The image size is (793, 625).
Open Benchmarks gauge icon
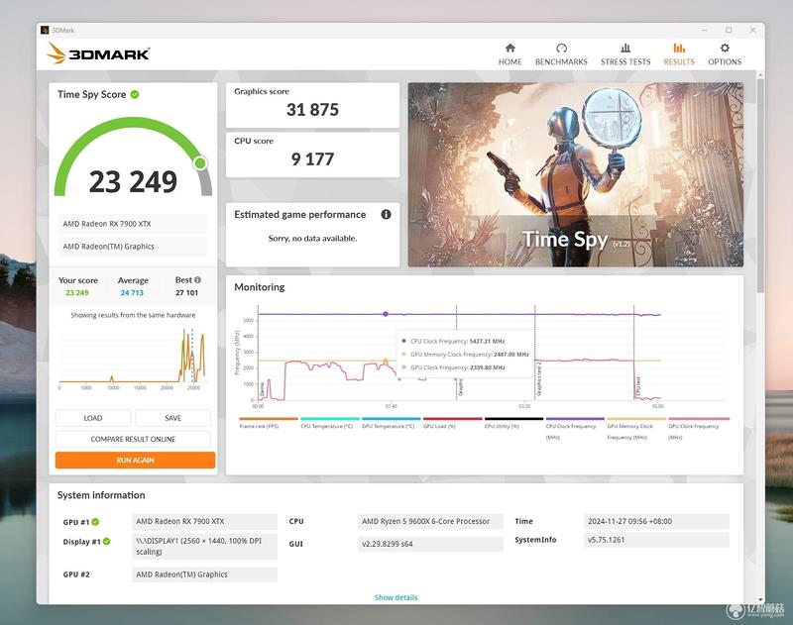(561, 48)
